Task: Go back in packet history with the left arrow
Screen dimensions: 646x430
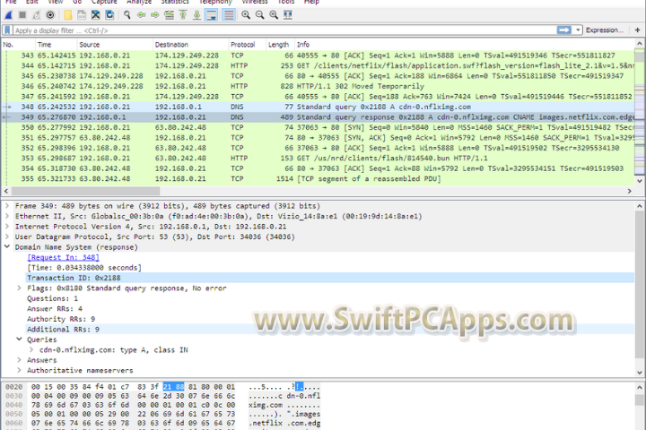Action: pos(142,15)
